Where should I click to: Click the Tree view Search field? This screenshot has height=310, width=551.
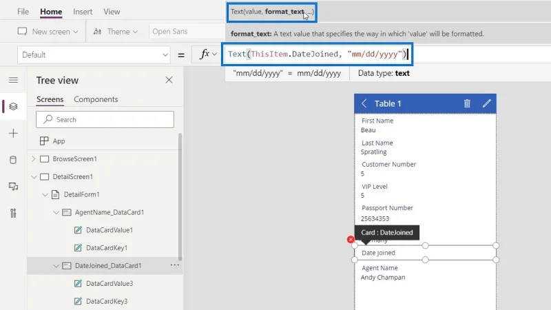(105, 119)
